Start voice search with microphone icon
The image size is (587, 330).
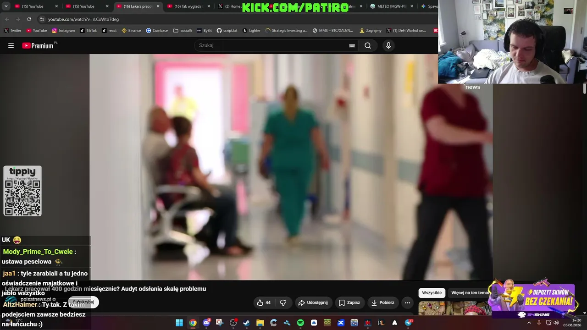point(388,45)
